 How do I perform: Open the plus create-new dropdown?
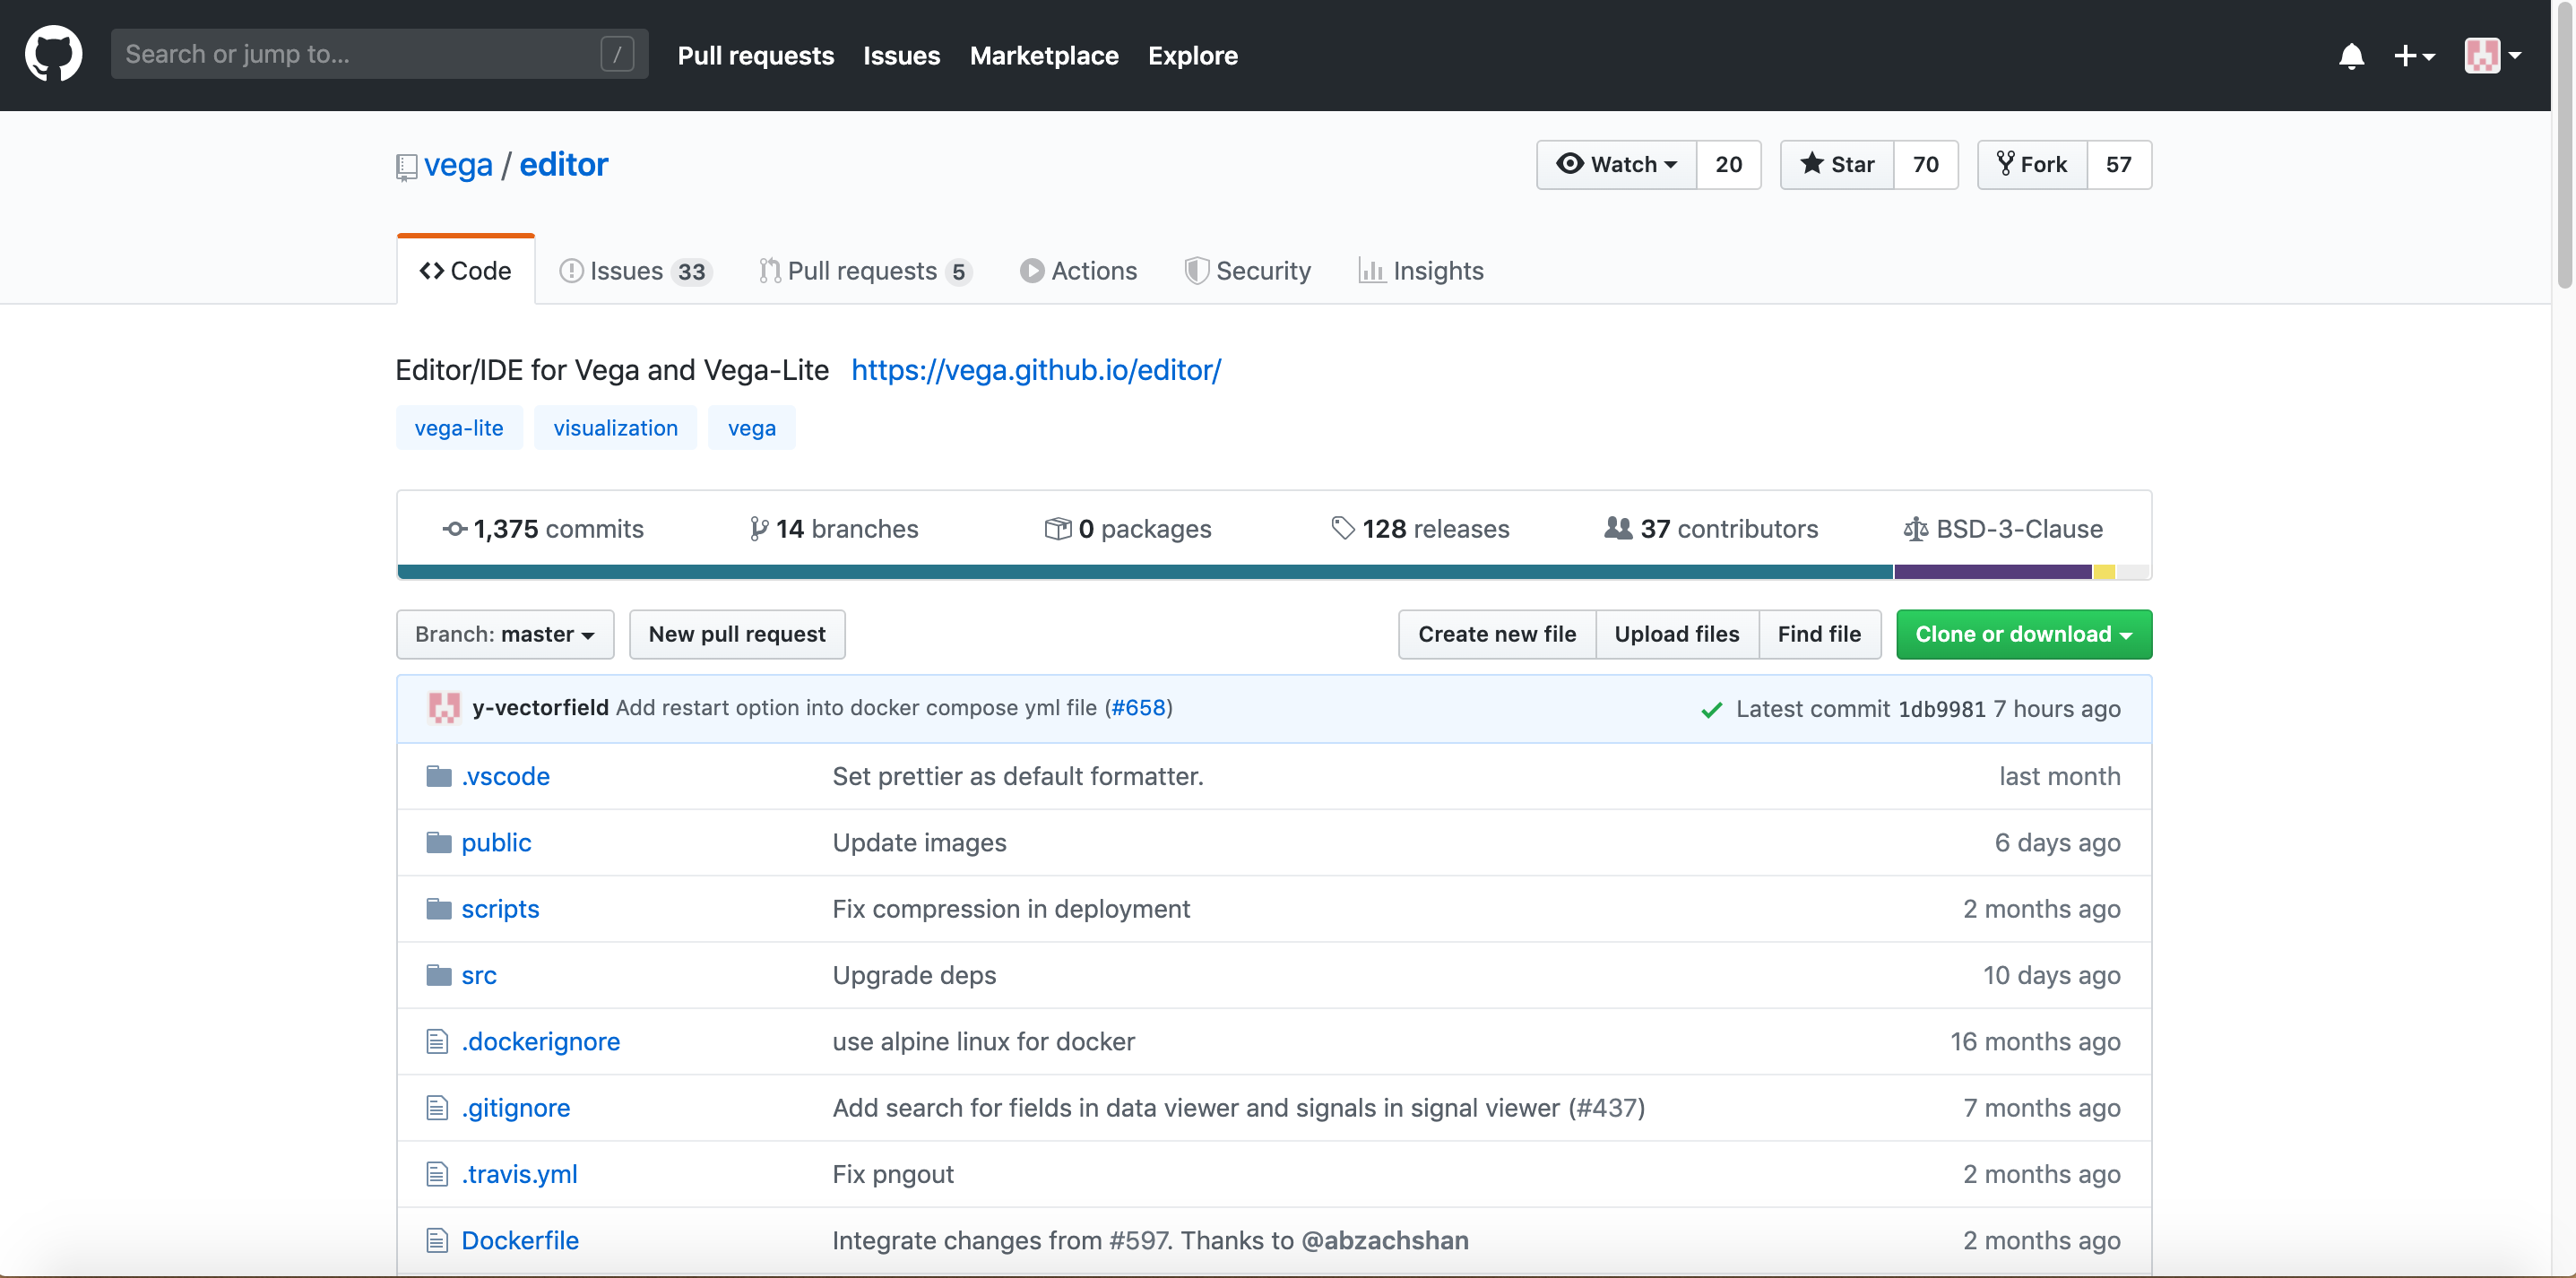(x=2413, y=56)
